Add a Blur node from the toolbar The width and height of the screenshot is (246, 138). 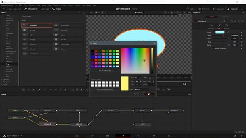pyautogui.click(x=66, y=90)
